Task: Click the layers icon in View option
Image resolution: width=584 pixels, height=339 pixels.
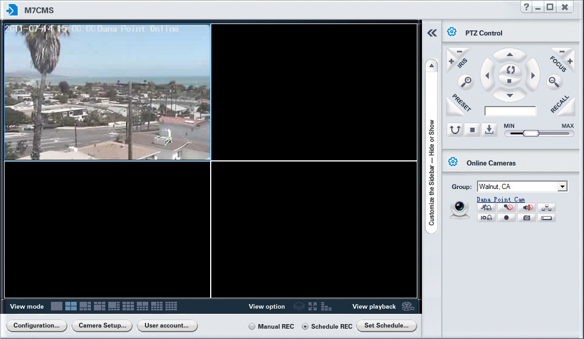Action: 299,306
